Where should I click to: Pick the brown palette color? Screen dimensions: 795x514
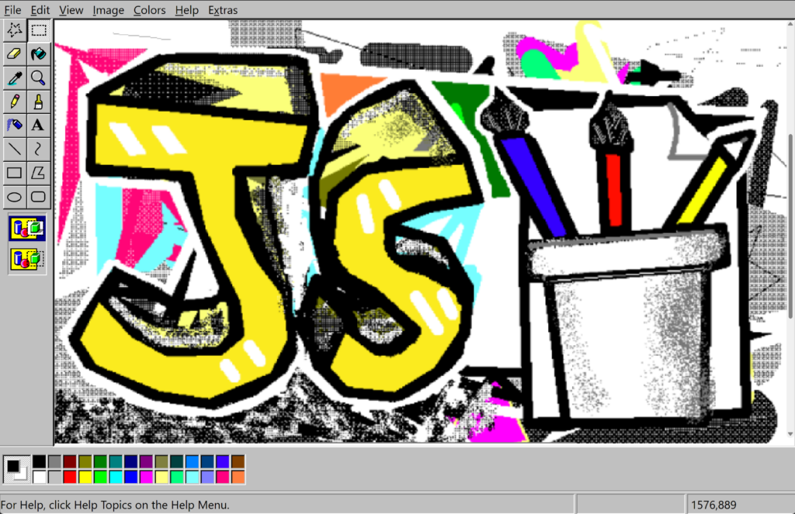238,461
